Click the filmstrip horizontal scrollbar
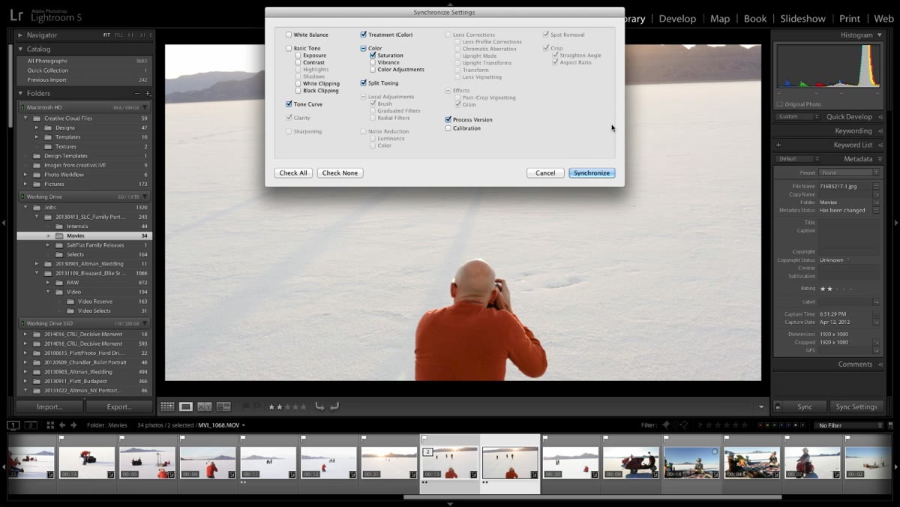 pyautogui.click(x=592, y=496)
